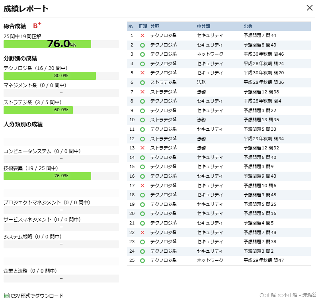Click the red X mark in row 5
Screen dimensions: 316x298
(142, 73)
